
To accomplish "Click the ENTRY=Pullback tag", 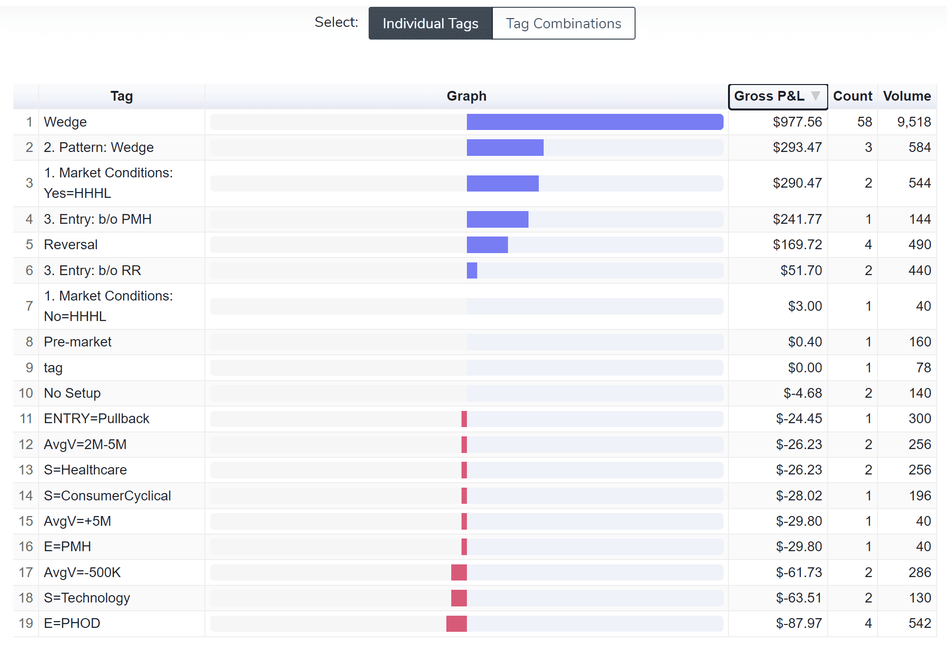I will 96,419.
